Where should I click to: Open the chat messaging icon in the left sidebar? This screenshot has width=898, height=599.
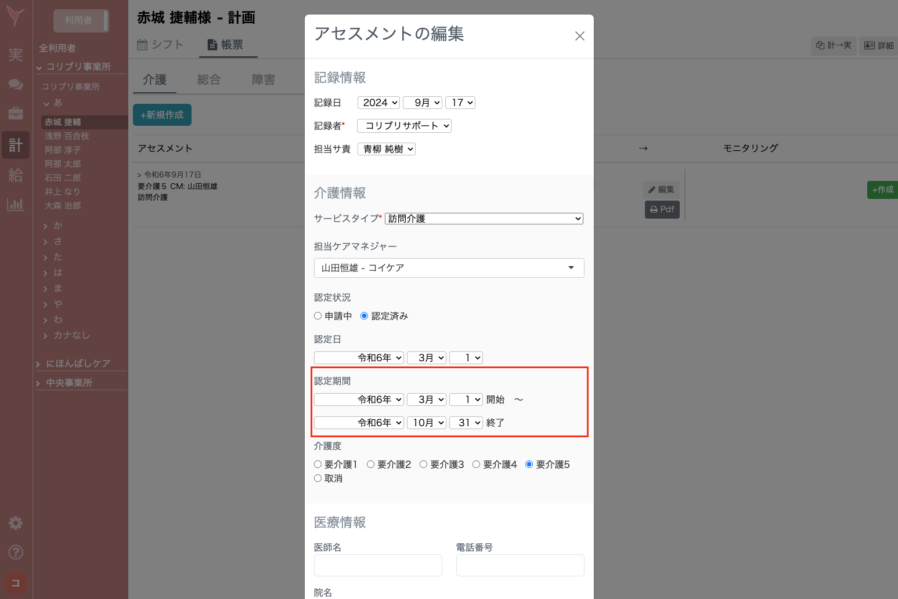pyautogui.click(x=16, y=84)
